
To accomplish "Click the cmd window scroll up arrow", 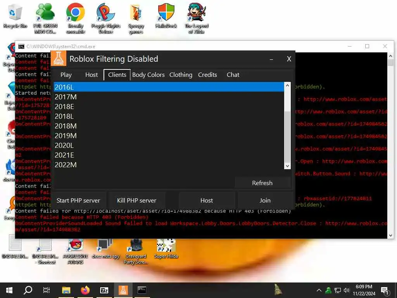I will [390, 56].
